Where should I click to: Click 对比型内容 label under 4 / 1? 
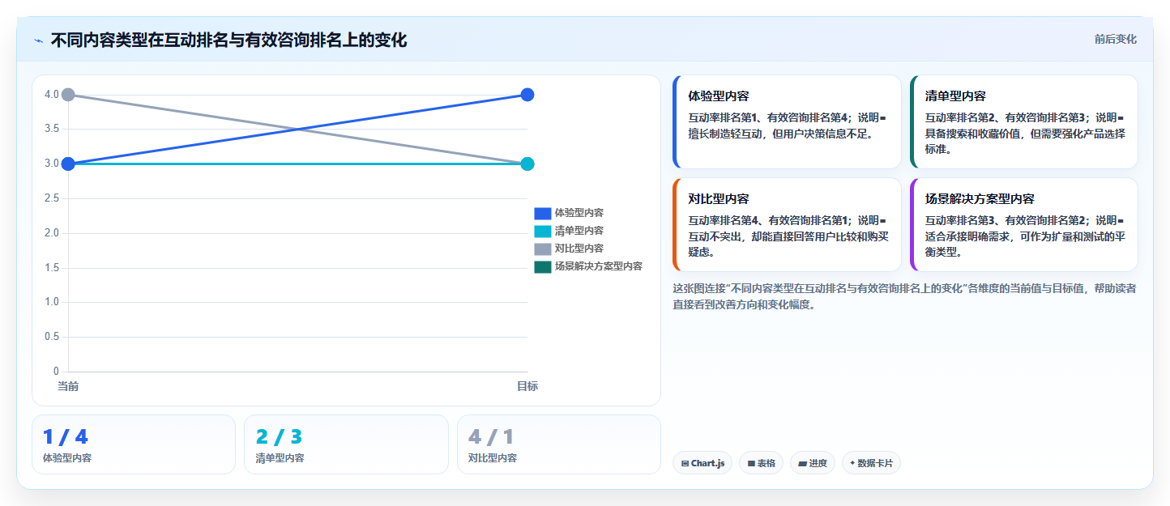pyautogui.click(x=493, y=458)
